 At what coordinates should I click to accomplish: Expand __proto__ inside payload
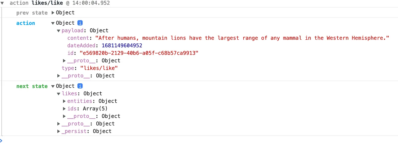64,61
